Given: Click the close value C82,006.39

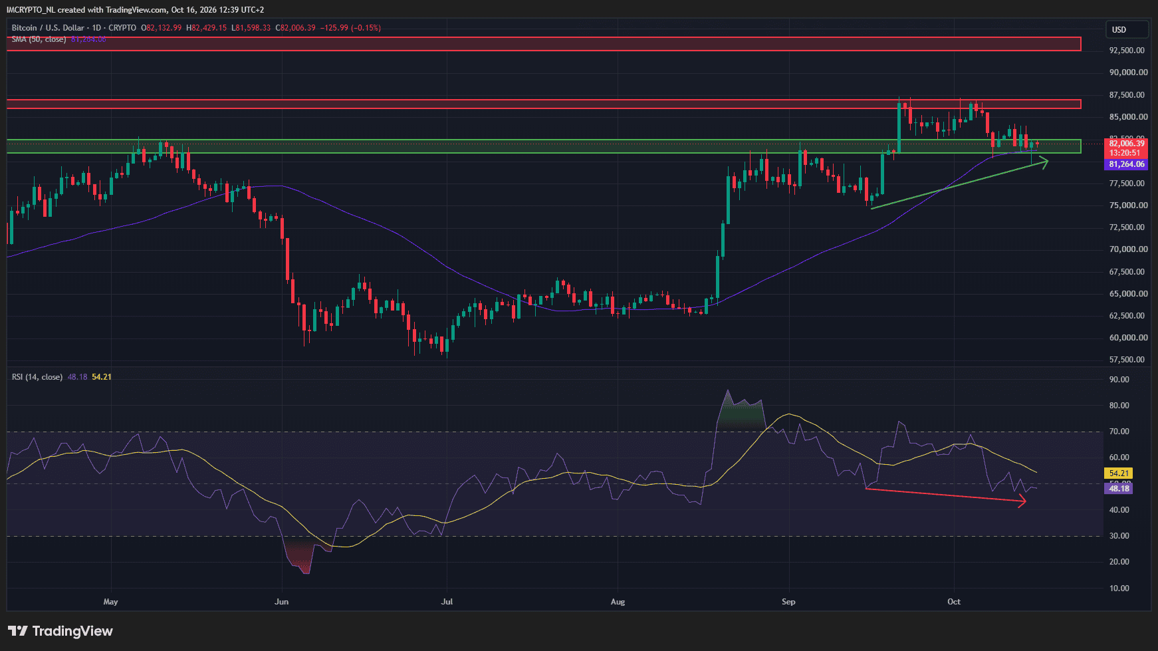Looking at the screenshot, I should click(x=296, y=28).
